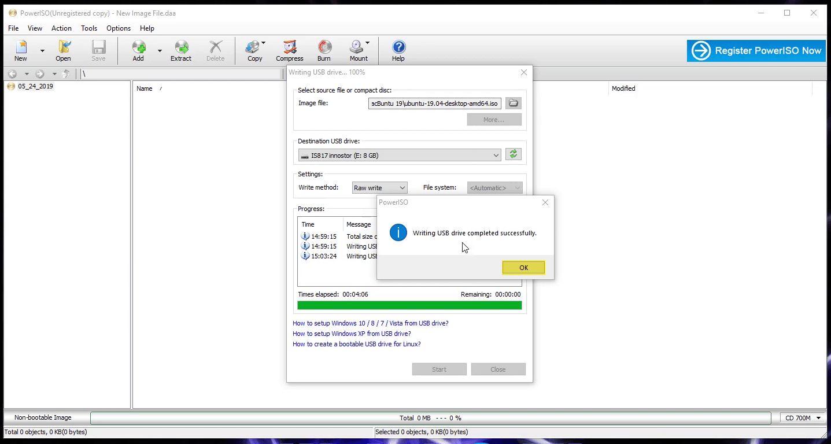Open the Options menu
This screenshot has width=831, height=444.
pos(119,28)
